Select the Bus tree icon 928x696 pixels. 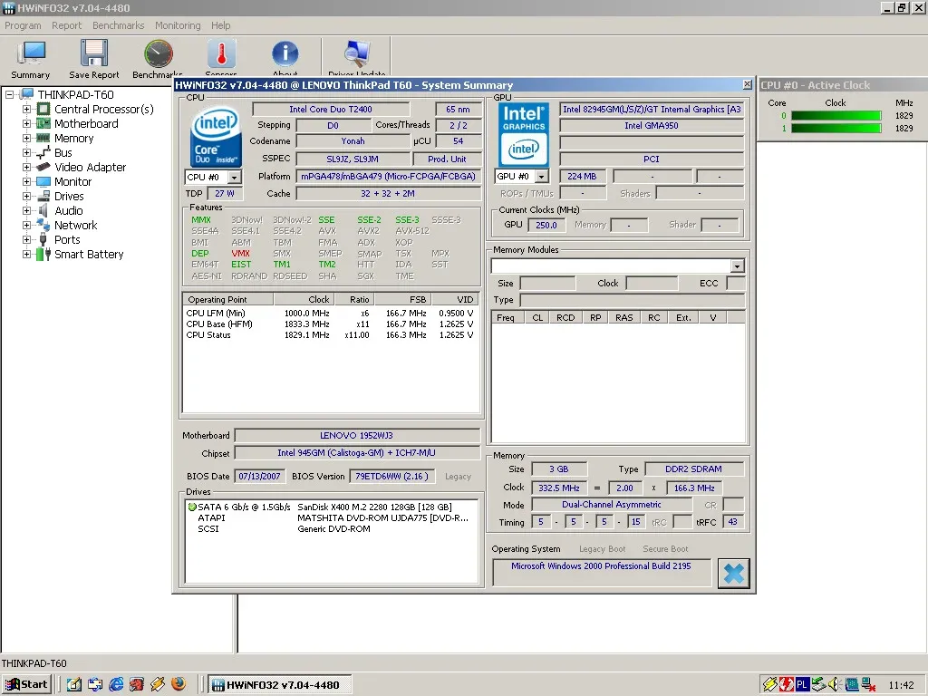(43, 152)
